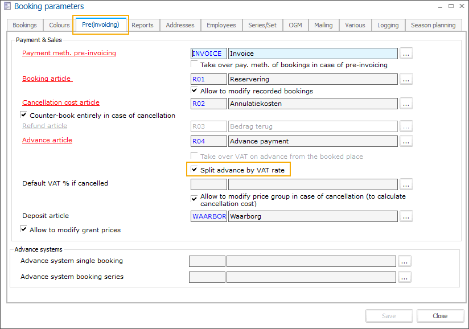Open the Season planning tab
This screenshot has height=329, width=469.
pyautogui.click(x=433, y=25)
